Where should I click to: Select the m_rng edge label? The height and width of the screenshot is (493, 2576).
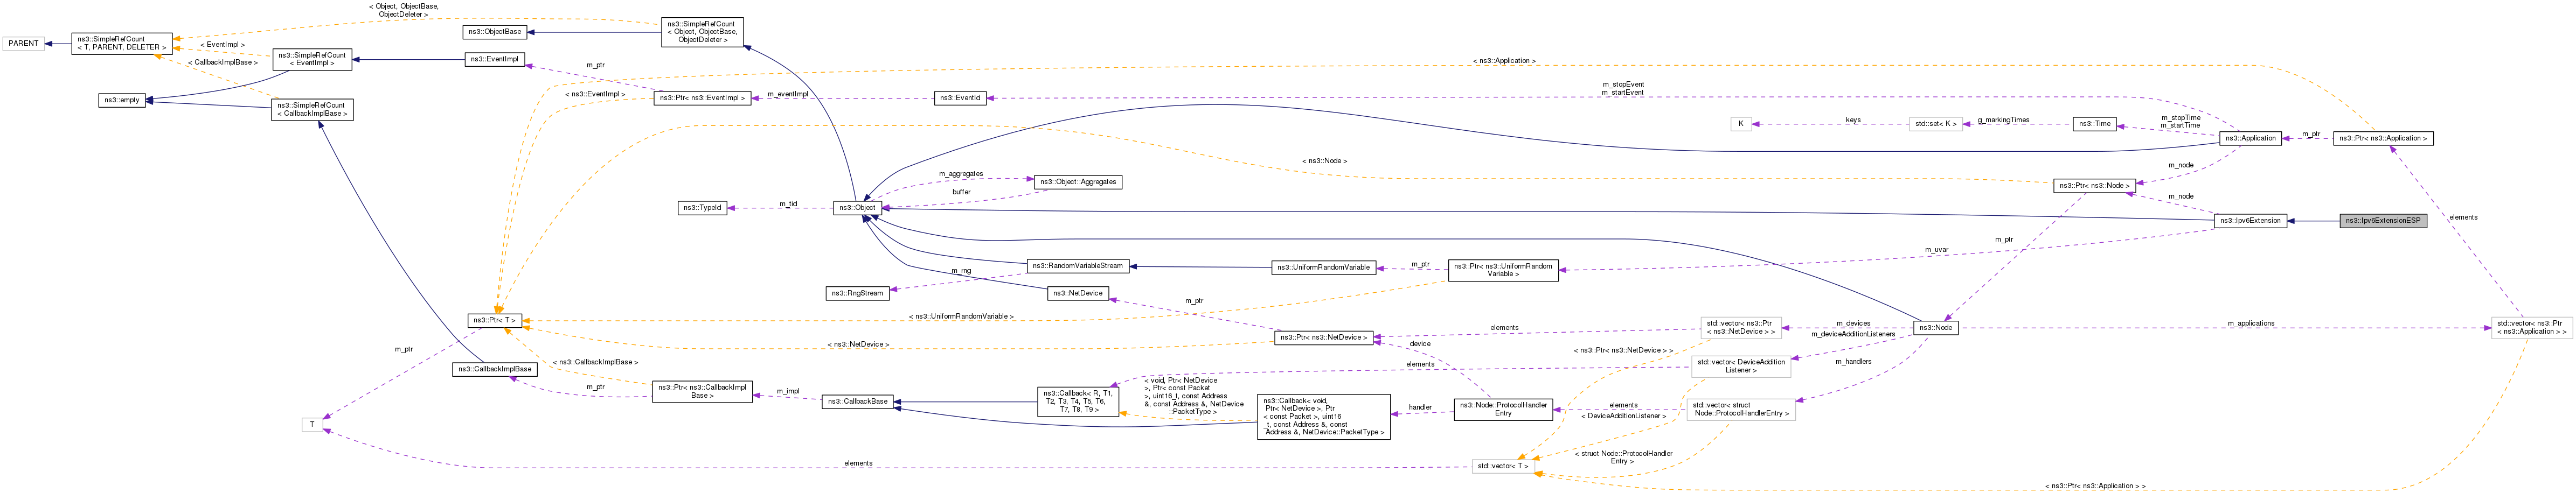[x=961, y=271]
